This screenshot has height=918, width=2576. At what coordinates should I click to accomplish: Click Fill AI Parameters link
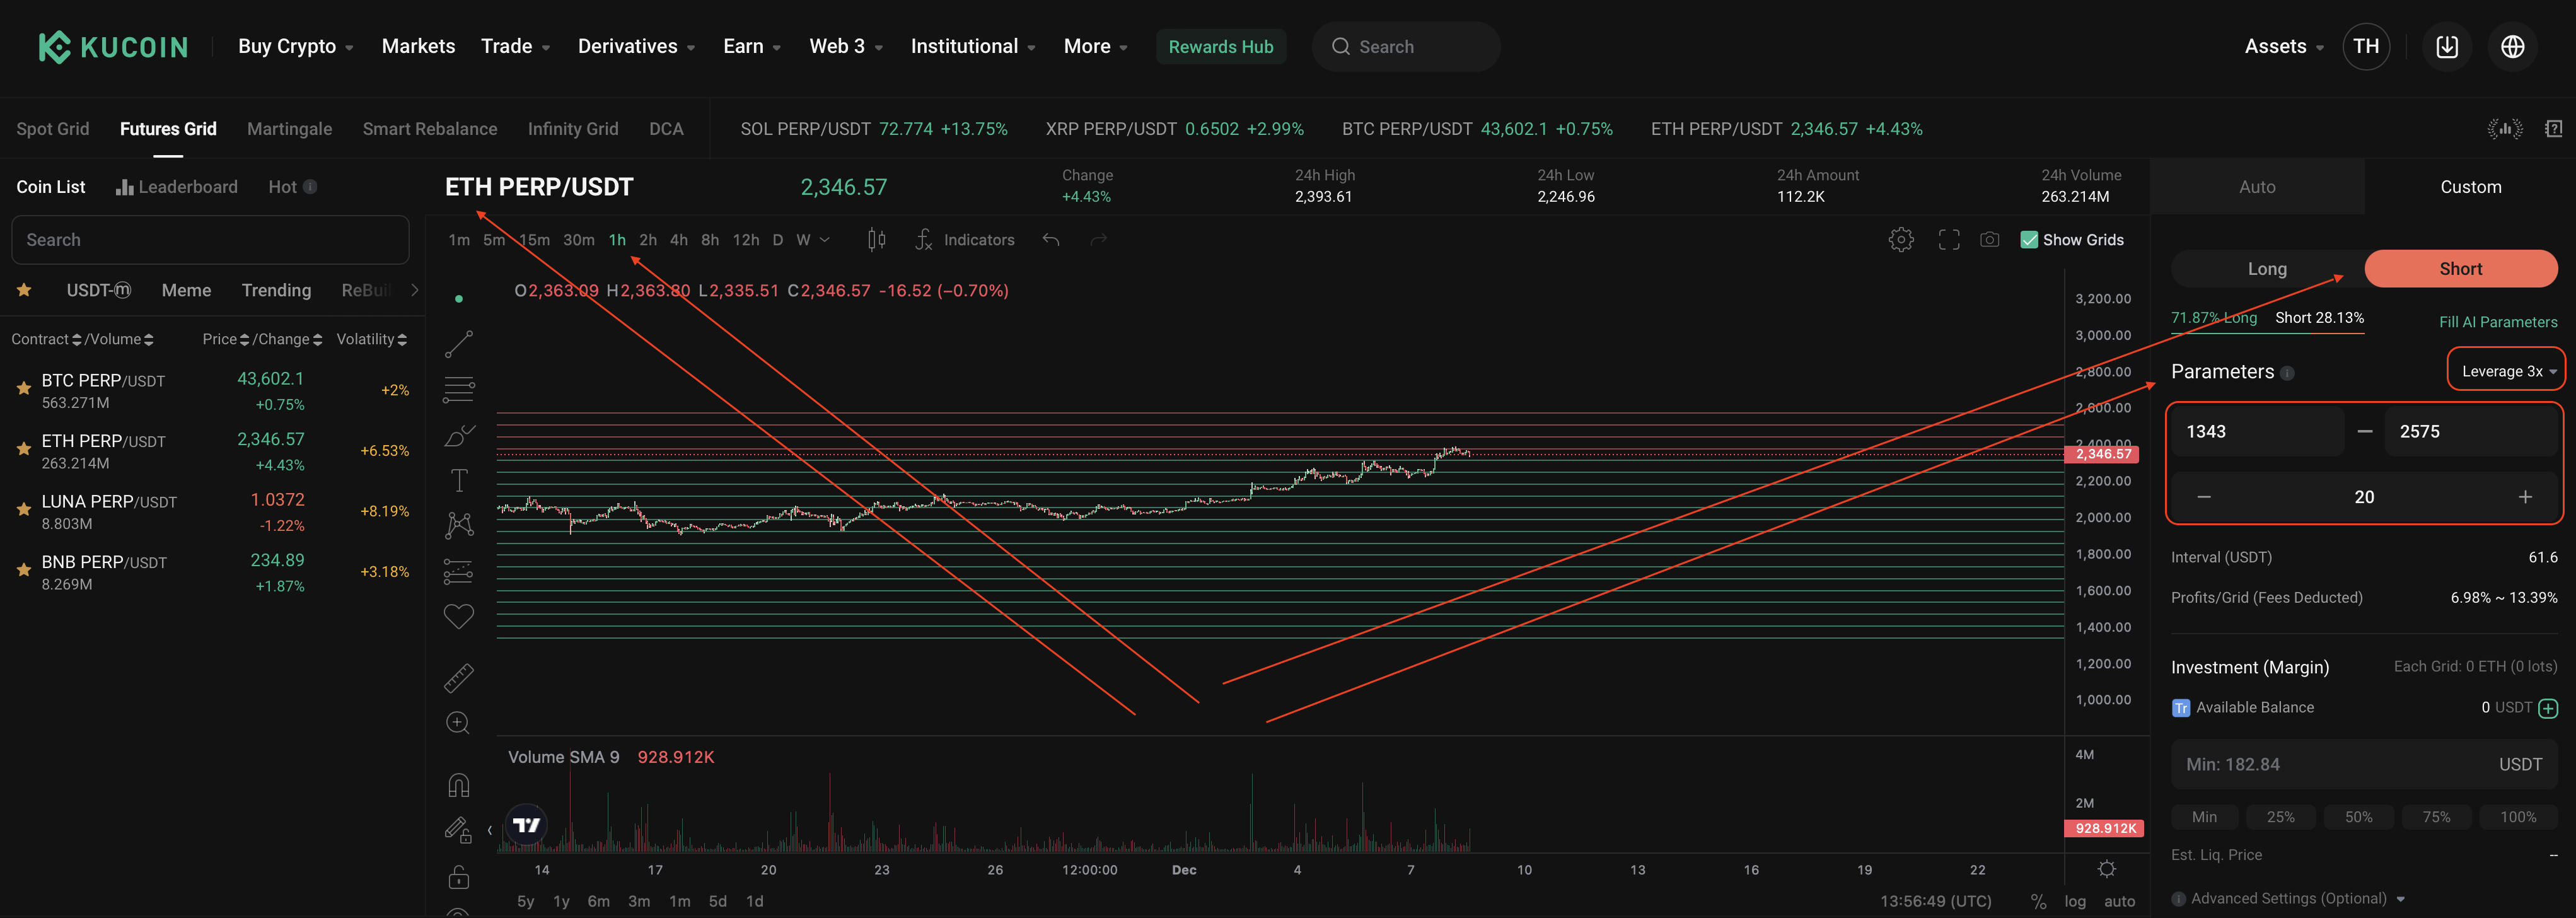click(2497, 322)
